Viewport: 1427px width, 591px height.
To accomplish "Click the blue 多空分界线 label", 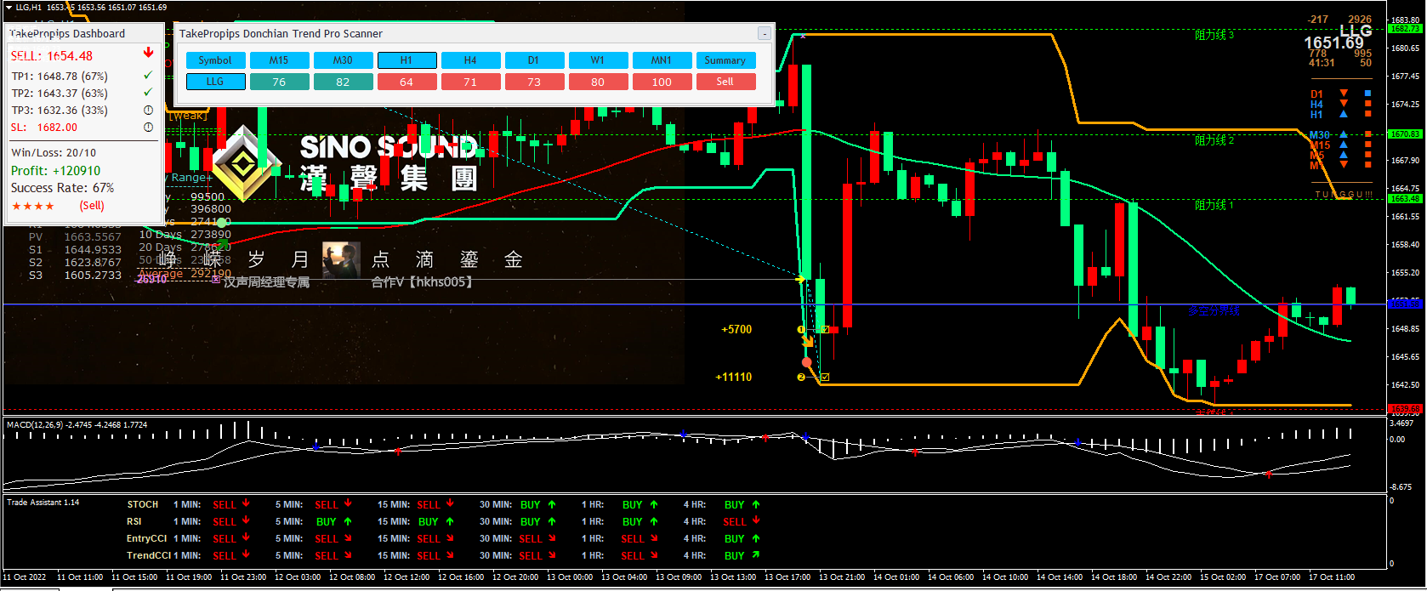I will coord(1214,310).
